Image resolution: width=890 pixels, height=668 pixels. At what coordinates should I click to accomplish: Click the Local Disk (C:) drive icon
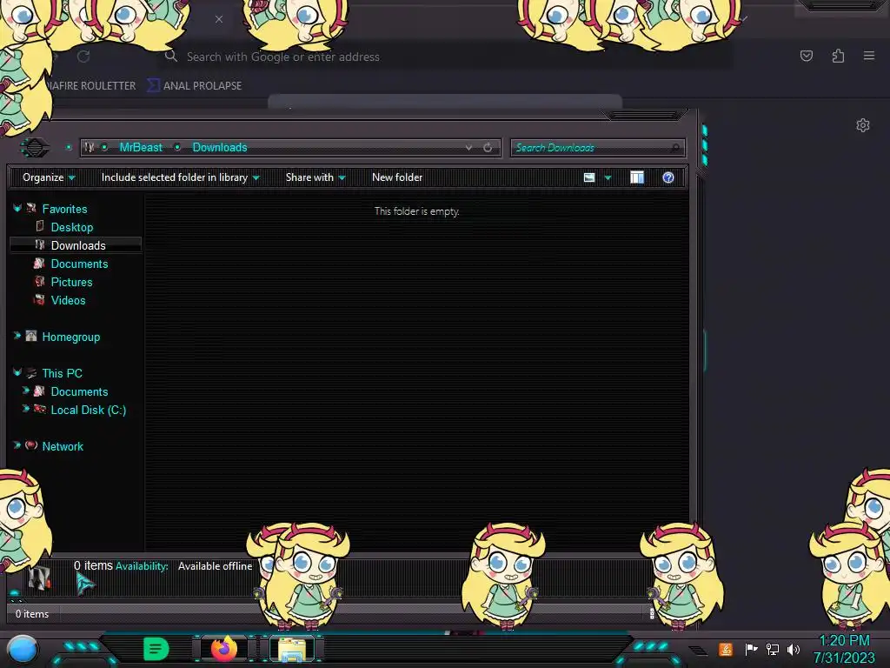[x=40, y=409]
